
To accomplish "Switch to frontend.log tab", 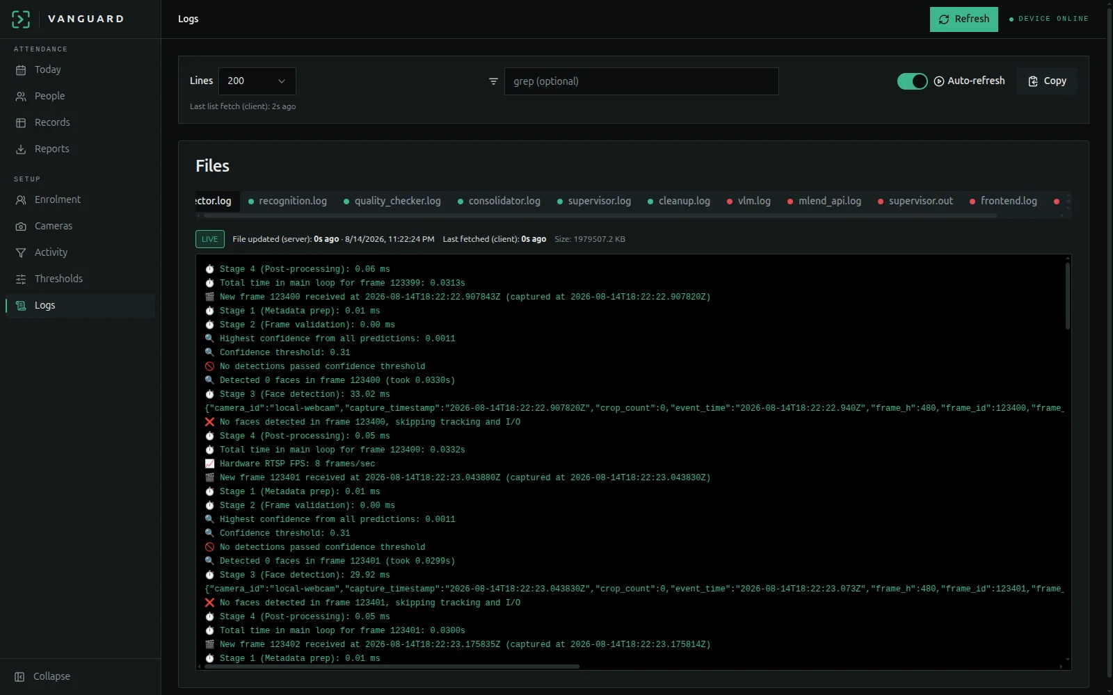I will pyautogui.click(x=1004, y=201).
